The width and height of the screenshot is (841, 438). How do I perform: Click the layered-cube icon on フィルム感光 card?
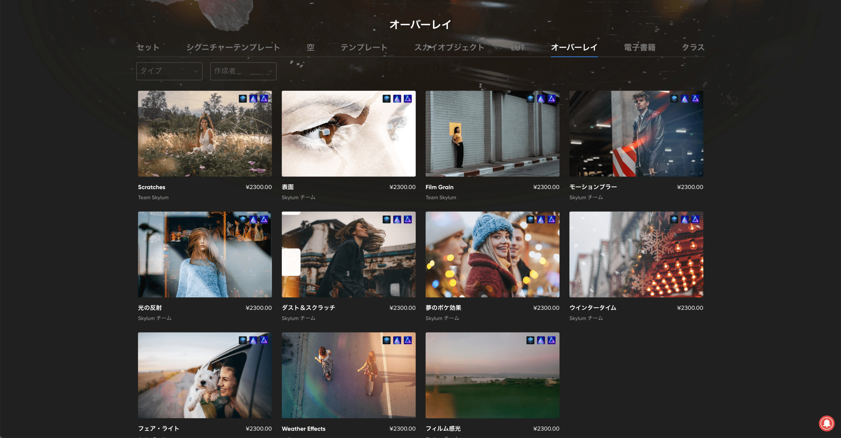[530, 340]
